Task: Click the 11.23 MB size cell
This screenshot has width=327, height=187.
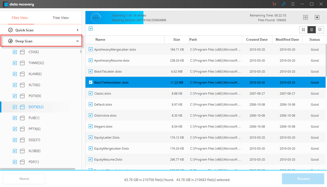Action: (x=177, y=82)
